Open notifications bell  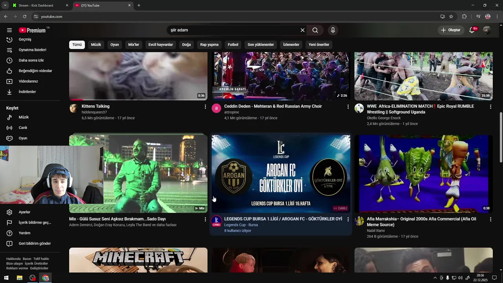(x=472, y=30)
